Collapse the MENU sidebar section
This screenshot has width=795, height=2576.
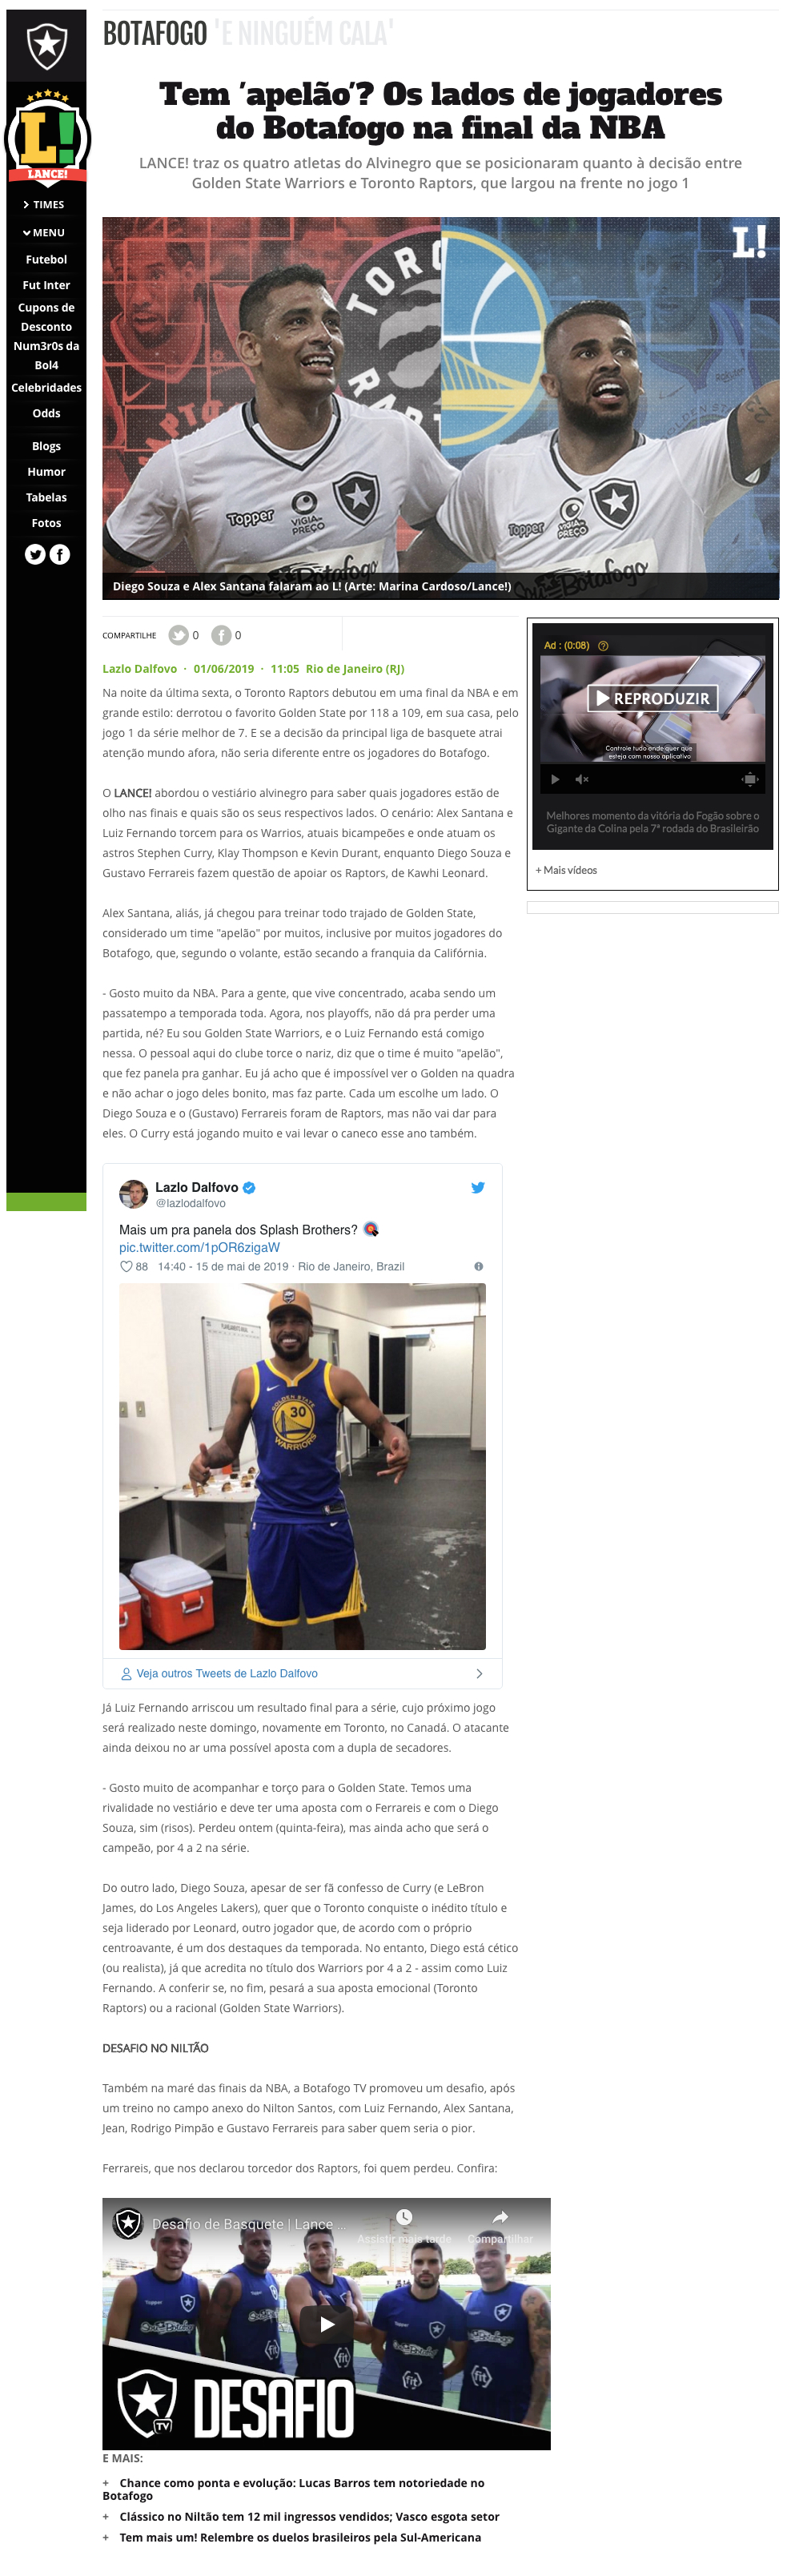click(x=43, y=232)
